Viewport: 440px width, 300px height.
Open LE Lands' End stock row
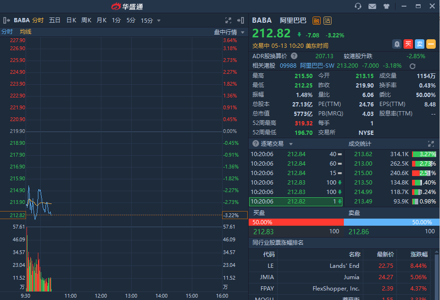pos(341,266)
